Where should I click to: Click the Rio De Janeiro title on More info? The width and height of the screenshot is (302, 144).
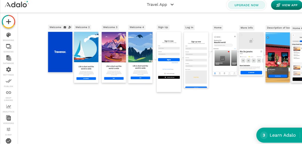pos(247,52)
